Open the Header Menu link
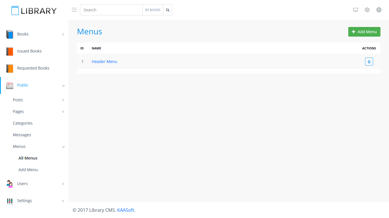 pyautogui.click(x=105, y=62)
